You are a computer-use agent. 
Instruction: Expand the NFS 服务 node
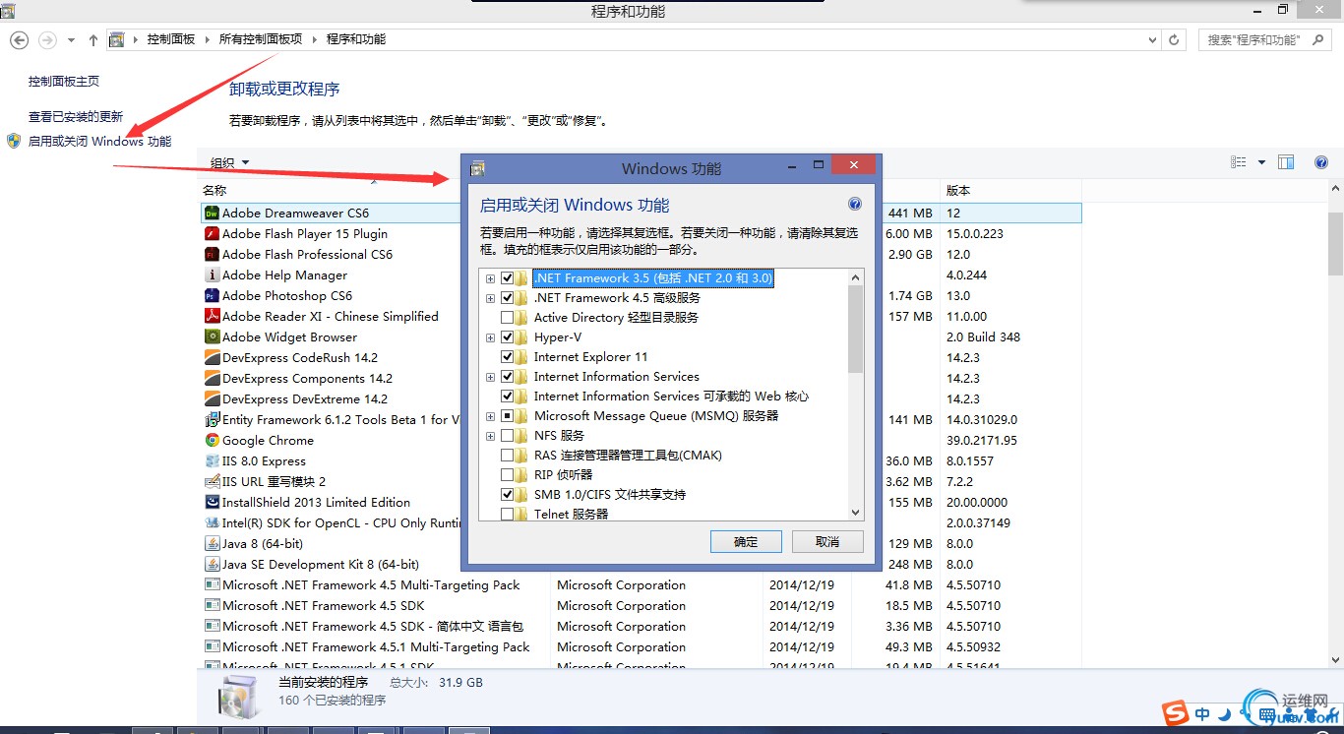490,436
